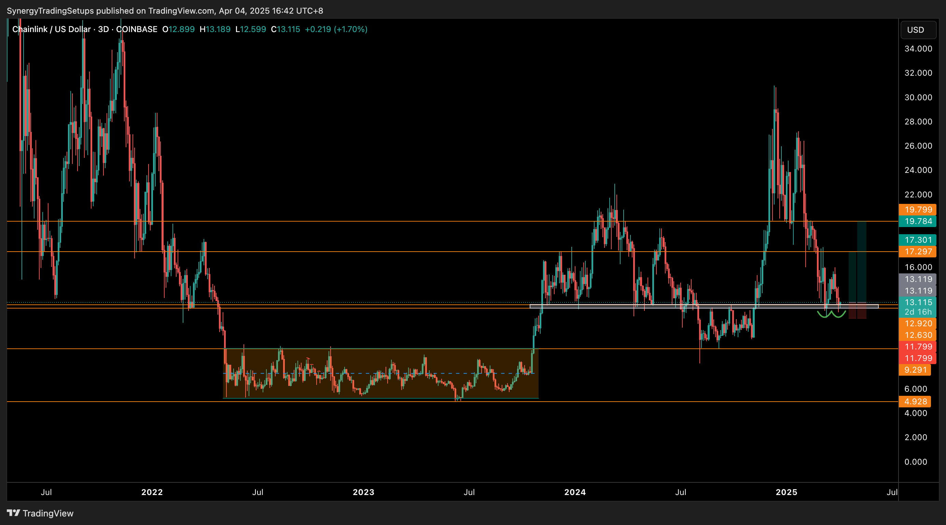This screenshot has height=525, width=946.
Task: Click the 2022 label on time axis
Action: point(152,492)
